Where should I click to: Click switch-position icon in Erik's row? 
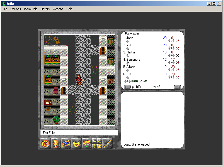171,77
